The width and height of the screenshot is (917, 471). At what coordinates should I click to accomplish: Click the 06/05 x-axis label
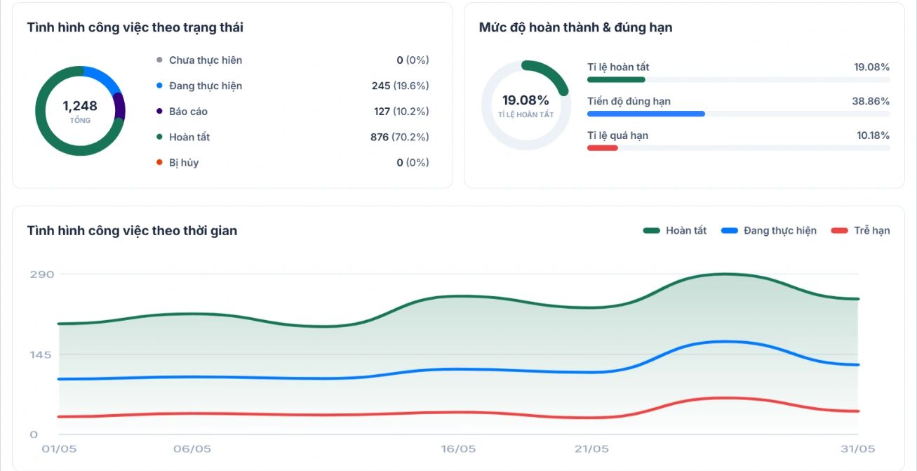pyautogui.click(x=192, y=449)
